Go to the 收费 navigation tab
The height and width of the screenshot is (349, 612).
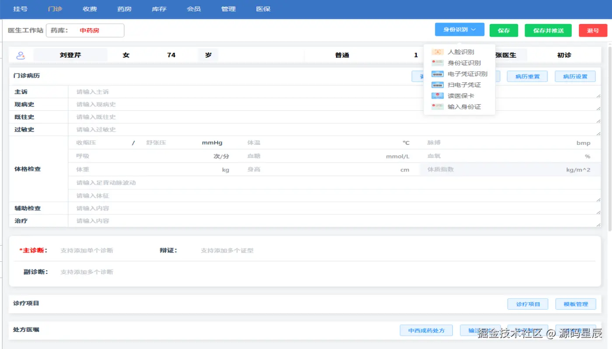[x=90, y=9]
